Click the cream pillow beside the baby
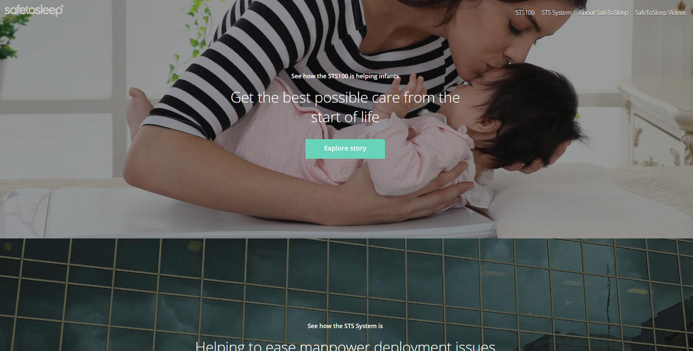Image resolution: width=693 pixels, height=351 pixels. pos(592,199)
